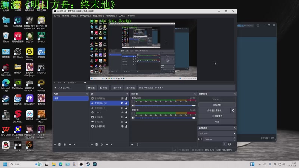The image size is (299, 168).
Task: Pop out the Controls dock
Action: (x=235, y=94)
